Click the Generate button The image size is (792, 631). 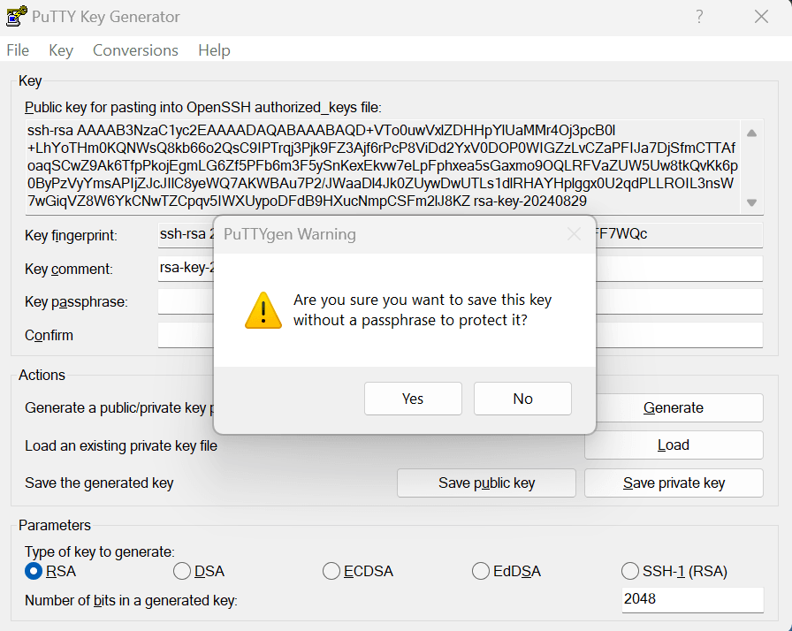679,407
